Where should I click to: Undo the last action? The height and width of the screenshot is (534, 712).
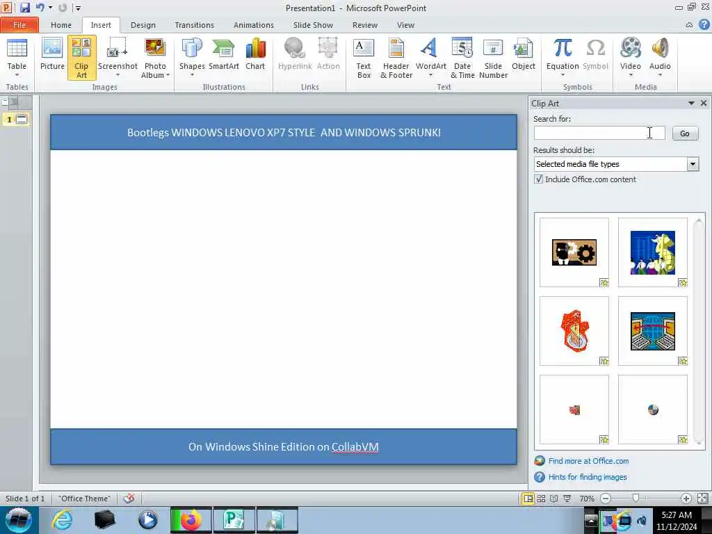(40, 8)
